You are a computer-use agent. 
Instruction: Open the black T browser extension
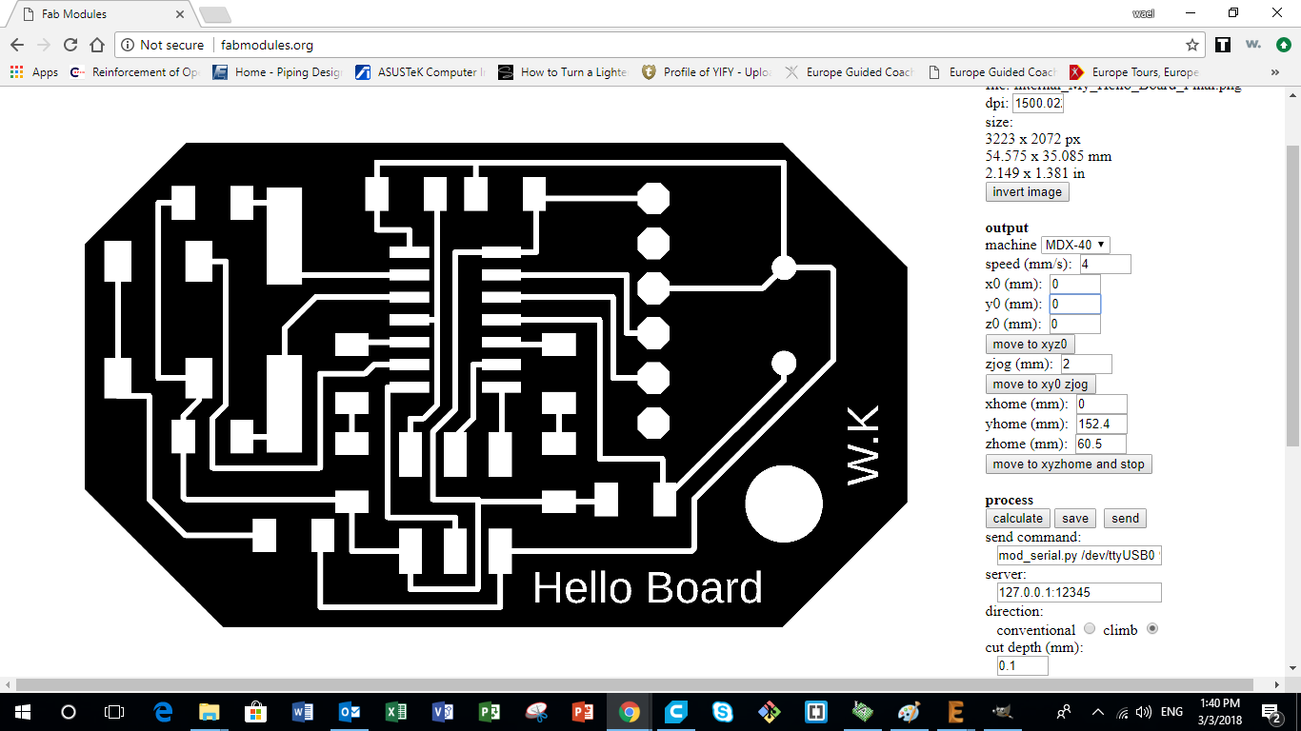coord(1223,45)
